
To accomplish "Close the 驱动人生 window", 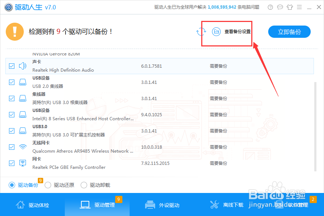I will pos(319,7).
